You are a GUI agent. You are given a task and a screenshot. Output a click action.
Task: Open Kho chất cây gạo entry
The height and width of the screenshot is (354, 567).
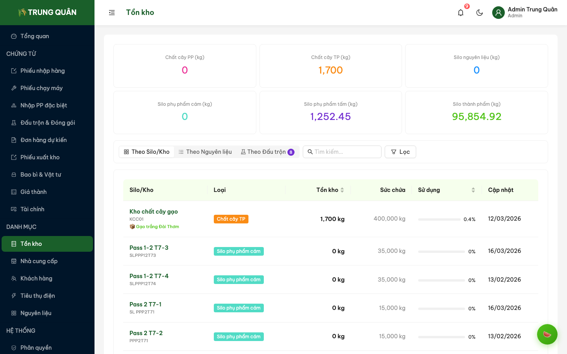pyautogui.click(x=154, y=212)
